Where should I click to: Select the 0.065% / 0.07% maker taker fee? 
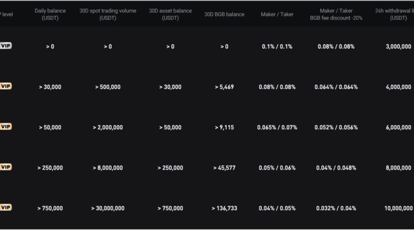pyautogui.click(x=277, y=127)
